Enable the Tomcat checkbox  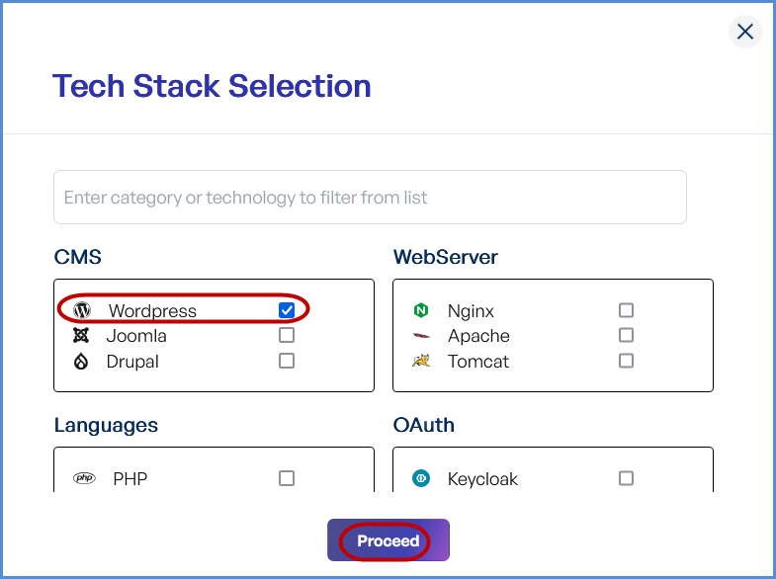point(626,362)
